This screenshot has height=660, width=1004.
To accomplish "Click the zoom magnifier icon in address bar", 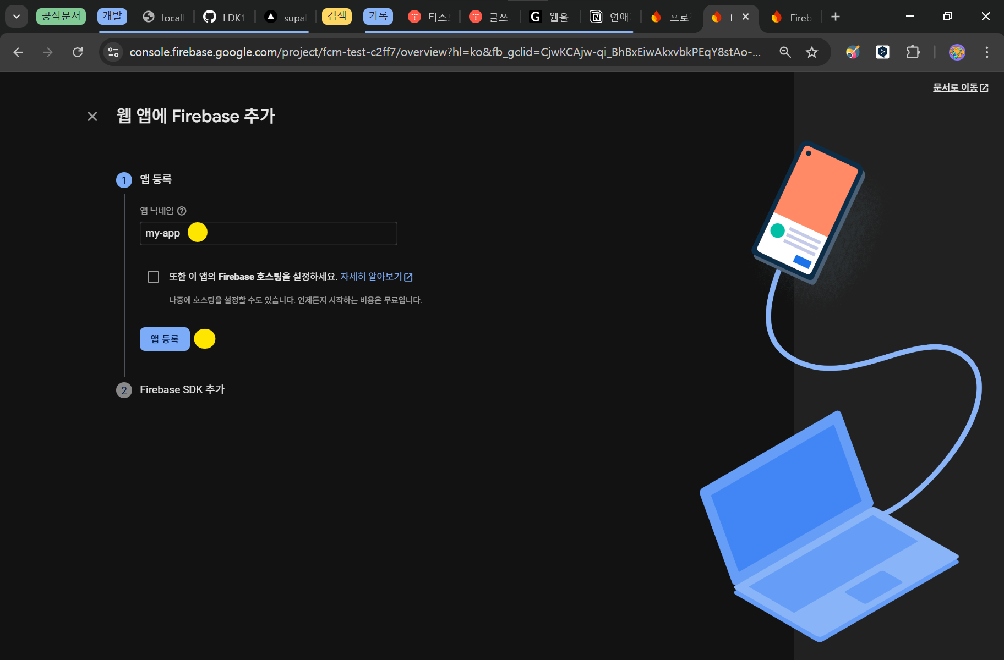I will click(x=785, y=52).
